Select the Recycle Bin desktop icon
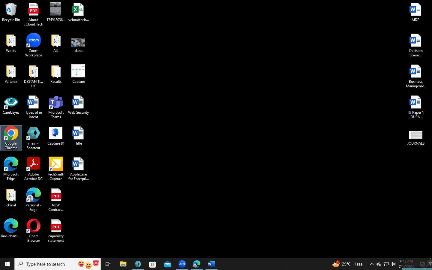 [x=11, y=13]
